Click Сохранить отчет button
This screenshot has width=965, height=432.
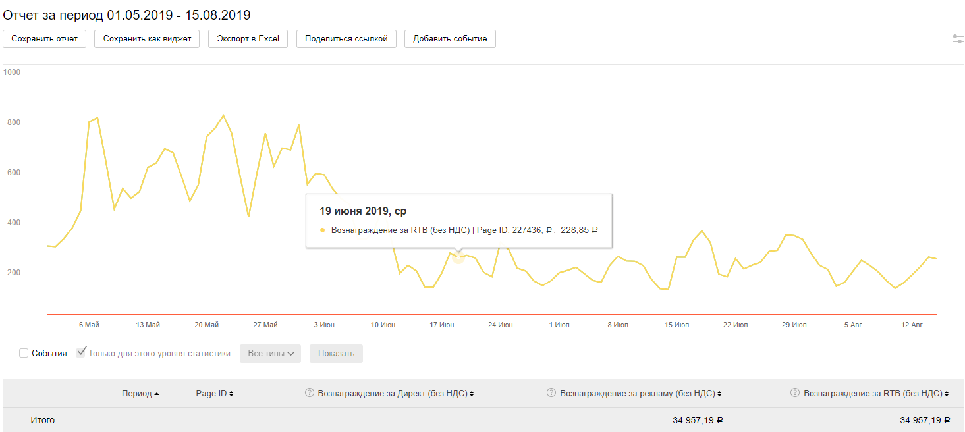coord(44,39)
